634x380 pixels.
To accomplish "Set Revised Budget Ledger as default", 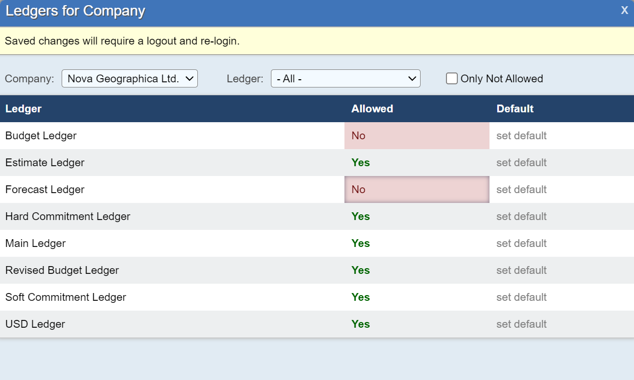I will 521,270.
